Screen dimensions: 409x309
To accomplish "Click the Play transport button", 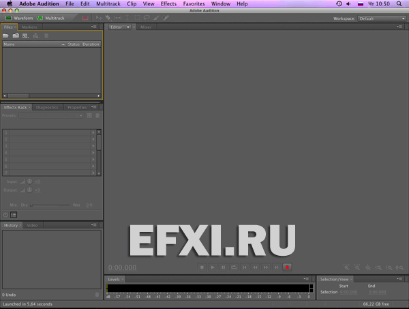I will (x=213, y=267).
